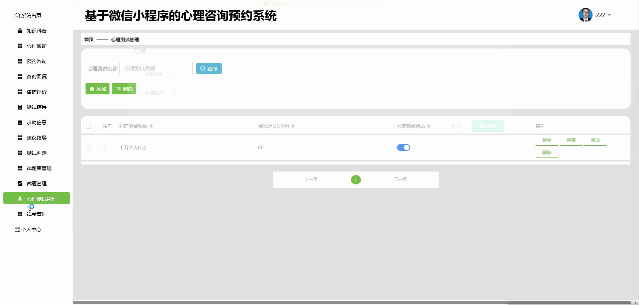This screenshot has height=305, width=639.
Task: Click the home icon beside 系统首页
Action: [17, 16]
